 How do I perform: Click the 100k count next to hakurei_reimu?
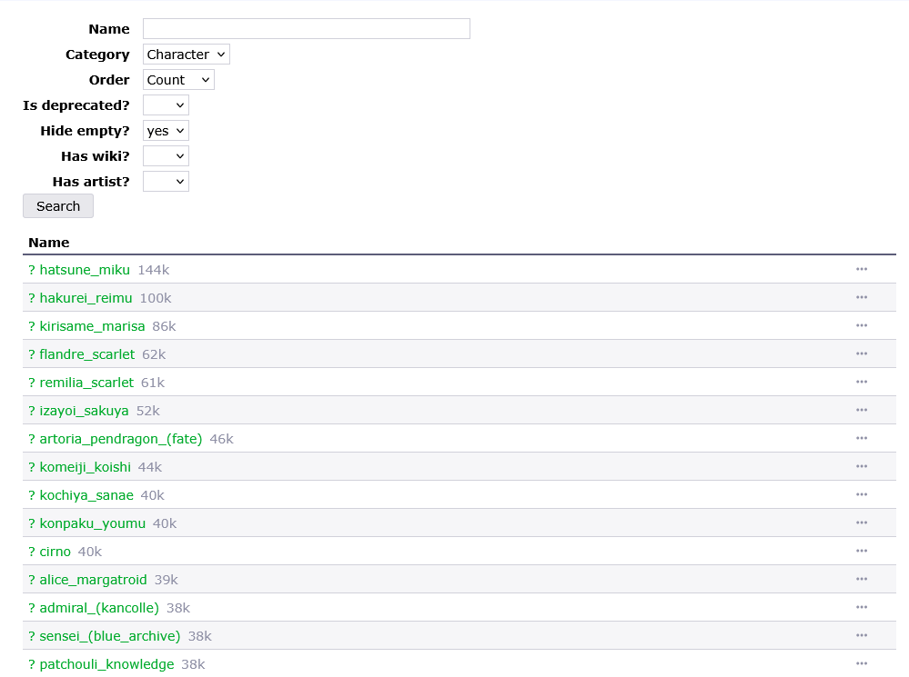[156, 298]
